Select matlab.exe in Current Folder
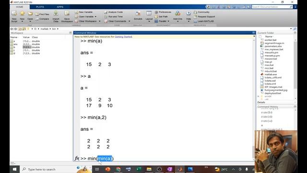This screenshot has width=307, height=173. [271, 74]
